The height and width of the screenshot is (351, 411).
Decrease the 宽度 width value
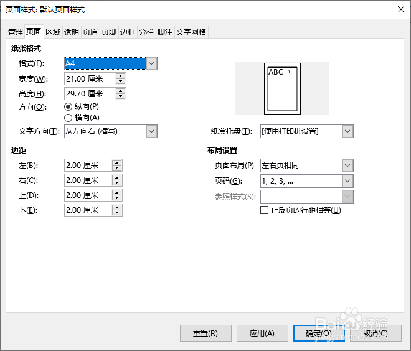coord(121,82)
